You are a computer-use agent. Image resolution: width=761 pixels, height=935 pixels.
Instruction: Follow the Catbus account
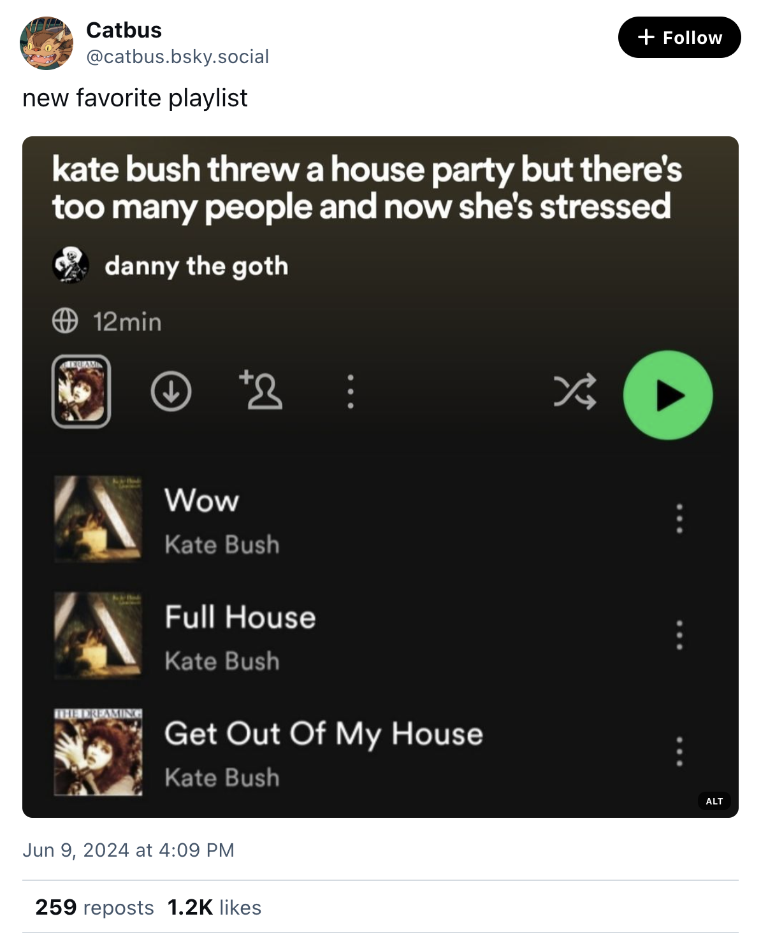(679, 38)
